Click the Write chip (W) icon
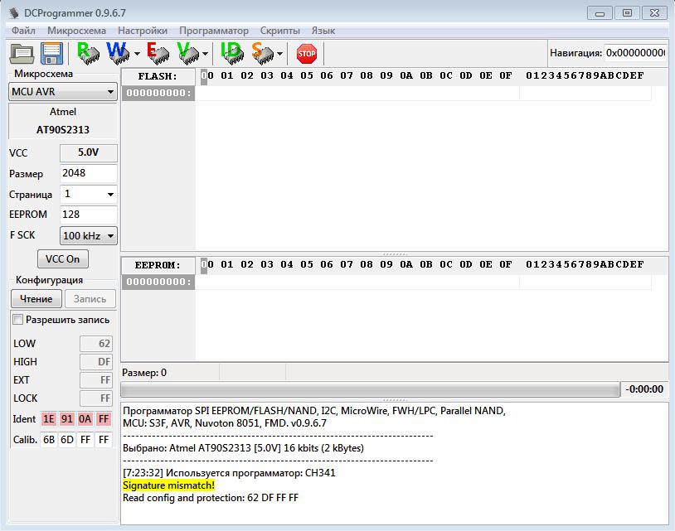Image resolution: width=675 pixels, height=531 pixels. pyautogui.click(x=118, y=53)
